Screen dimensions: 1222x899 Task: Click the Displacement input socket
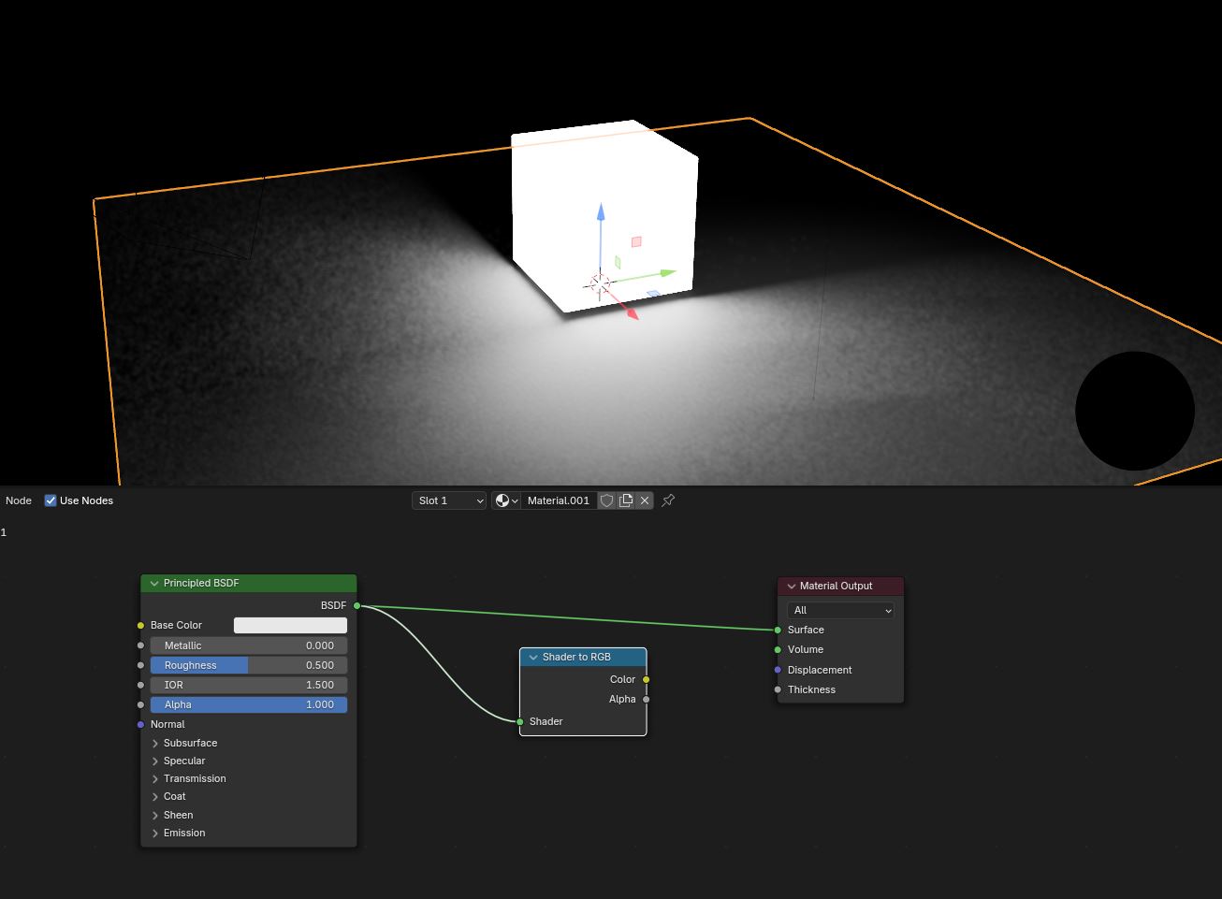[x=778, y=670]
